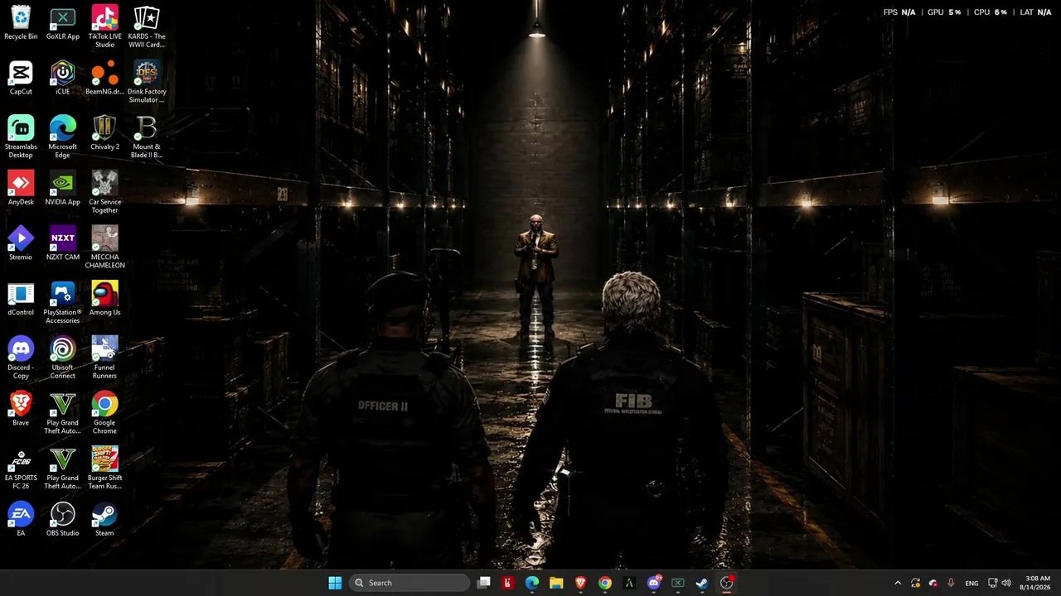Select the BeamNG.drive desktop icon

click(104, 79)
